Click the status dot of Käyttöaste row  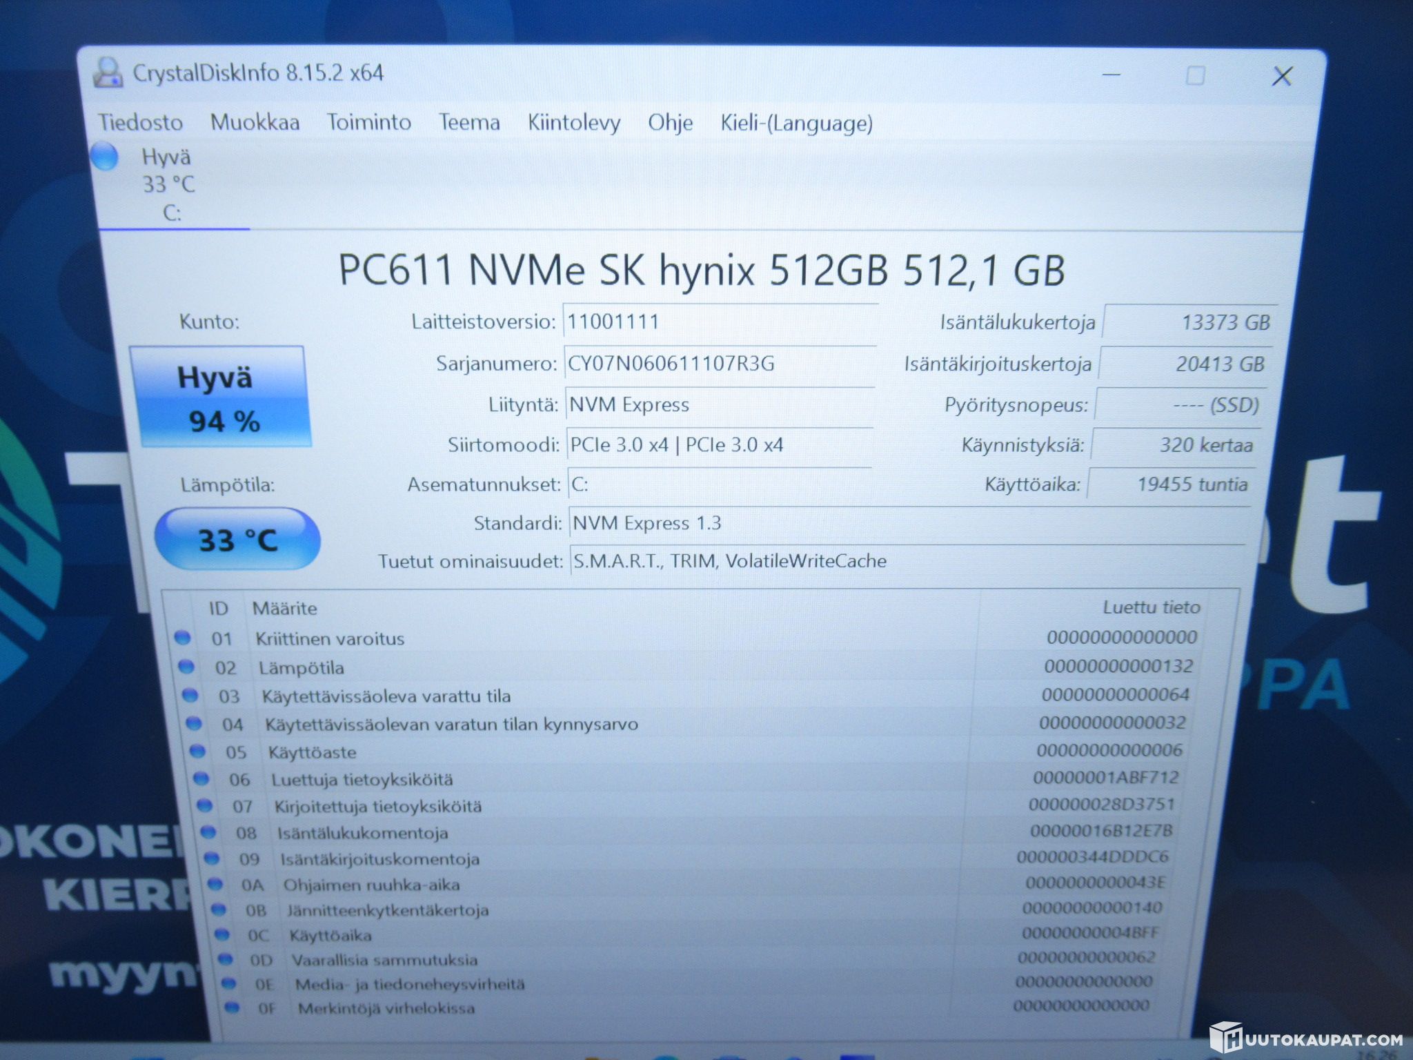point(197,750)
